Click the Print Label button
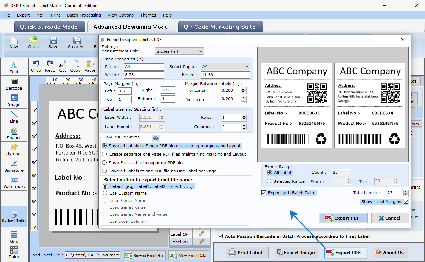Image resolution: width=425 pixels, height=262 pixels. tap(247, 252)
